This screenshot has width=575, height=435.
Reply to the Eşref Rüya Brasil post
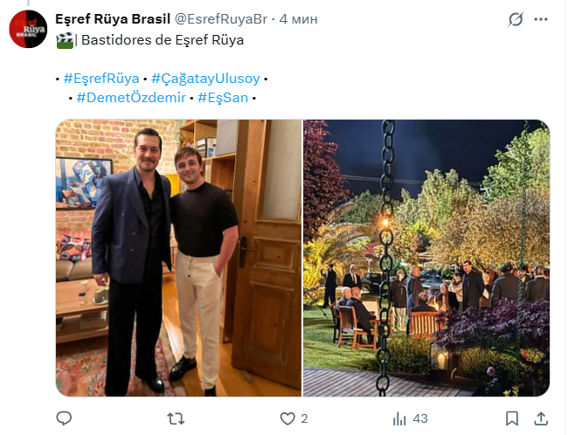coord(64,418)
